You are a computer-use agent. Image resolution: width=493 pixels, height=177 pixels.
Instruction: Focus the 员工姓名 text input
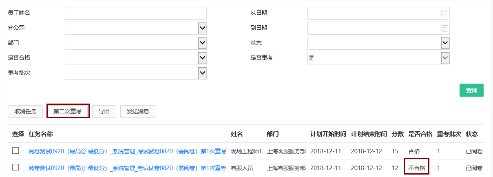[x=135, y=13]
